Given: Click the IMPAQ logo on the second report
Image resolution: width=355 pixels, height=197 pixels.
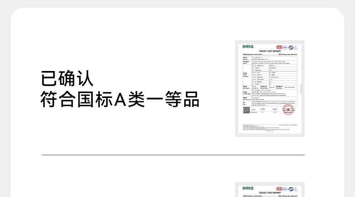Looking at the screenshot, I should point(248,188).
